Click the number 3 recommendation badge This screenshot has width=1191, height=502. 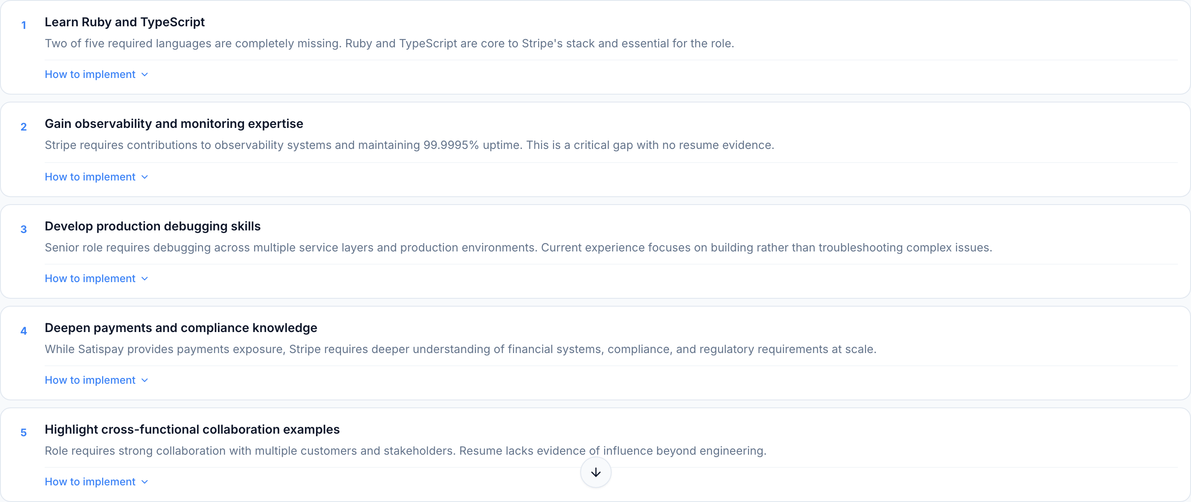(x=24, y=229)
